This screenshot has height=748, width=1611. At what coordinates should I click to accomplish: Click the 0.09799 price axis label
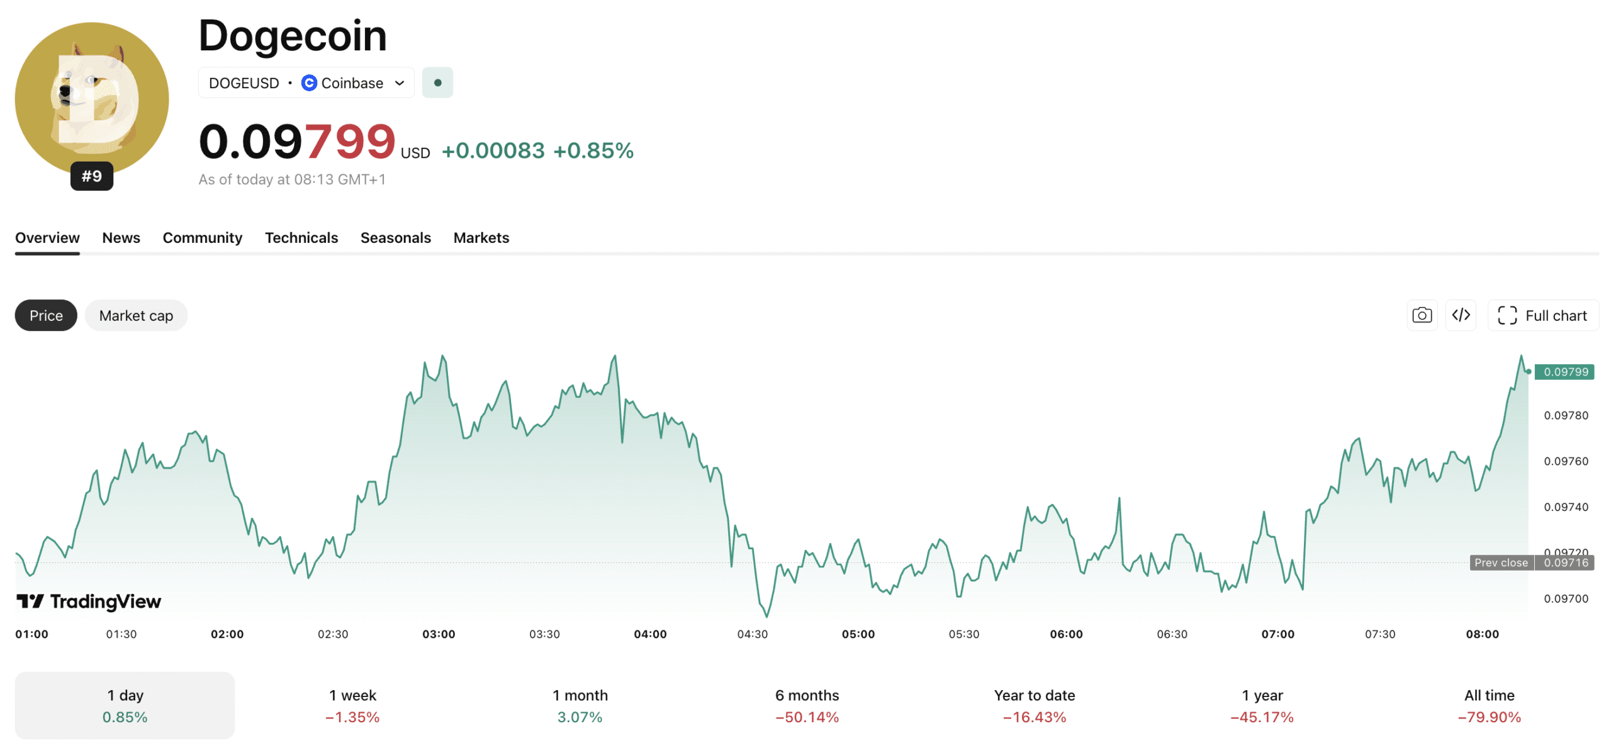coord(1565,371)
